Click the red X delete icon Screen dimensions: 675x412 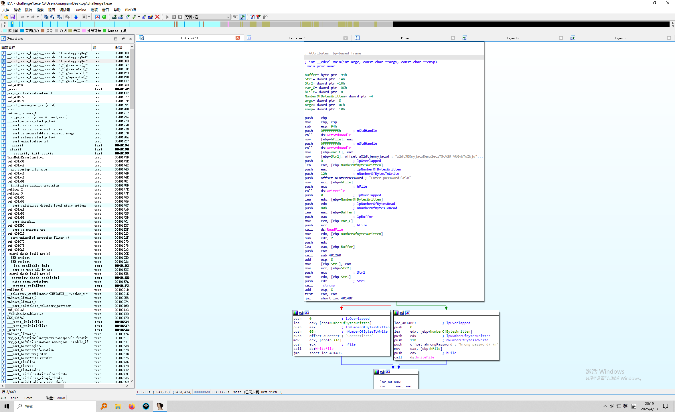tap(157, 17)
